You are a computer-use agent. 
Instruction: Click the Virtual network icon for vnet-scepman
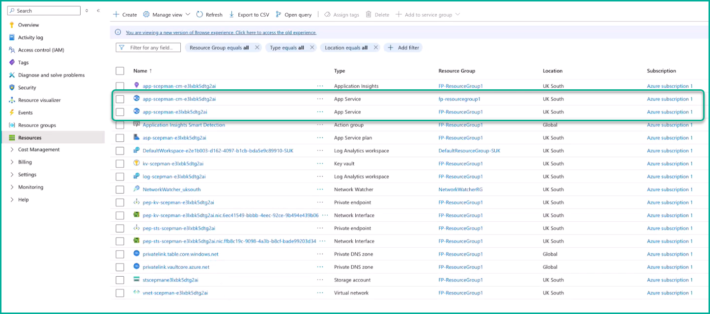pyautogui.click(x=137, y=293)
